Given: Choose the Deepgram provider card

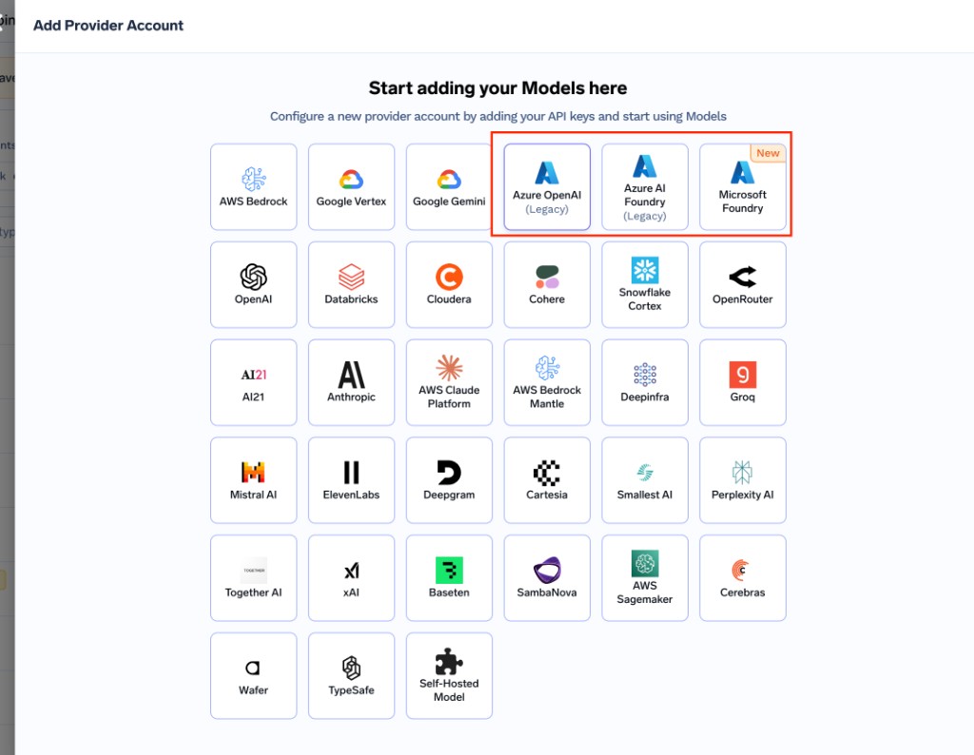Looking at the screenshot, I should [x=449, y=480].
